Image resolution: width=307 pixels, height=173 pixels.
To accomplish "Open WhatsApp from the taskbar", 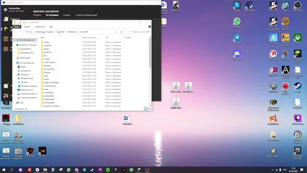I will [x=69, y=170].
